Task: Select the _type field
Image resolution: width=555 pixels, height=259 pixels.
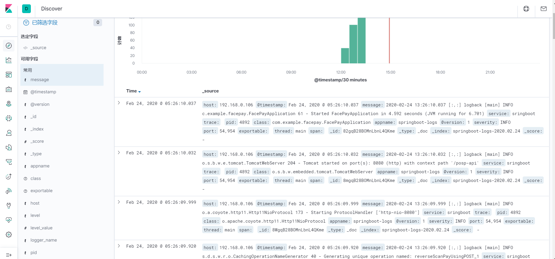Action: click(36, 154)
